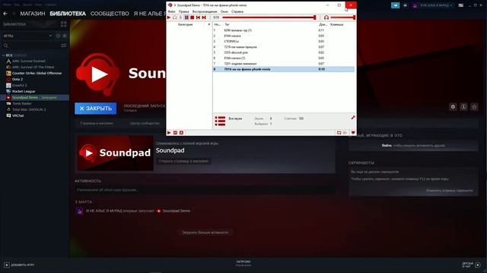487x273 pixels.
Task: Go to МАГАЗИН tab in Steam
Action: (x=33, y=14)
